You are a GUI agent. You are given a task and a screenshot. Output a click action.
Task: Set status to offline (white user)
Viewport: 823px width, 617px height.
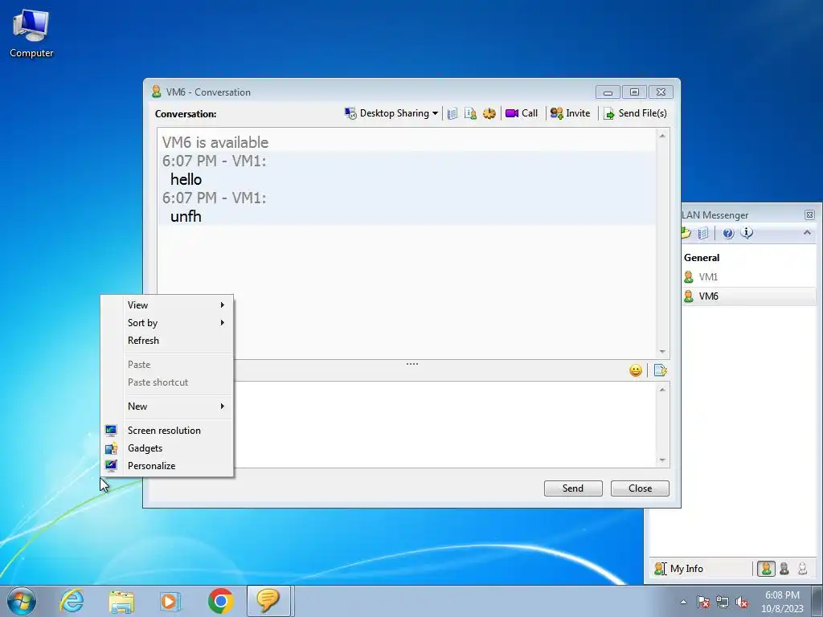[x=803, y=569]
